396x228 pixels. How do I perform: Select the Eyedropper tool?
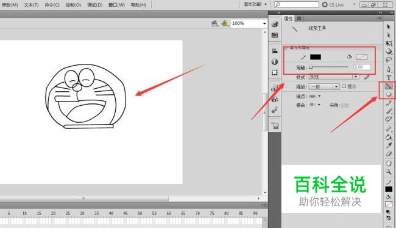(x=389, y=146)
